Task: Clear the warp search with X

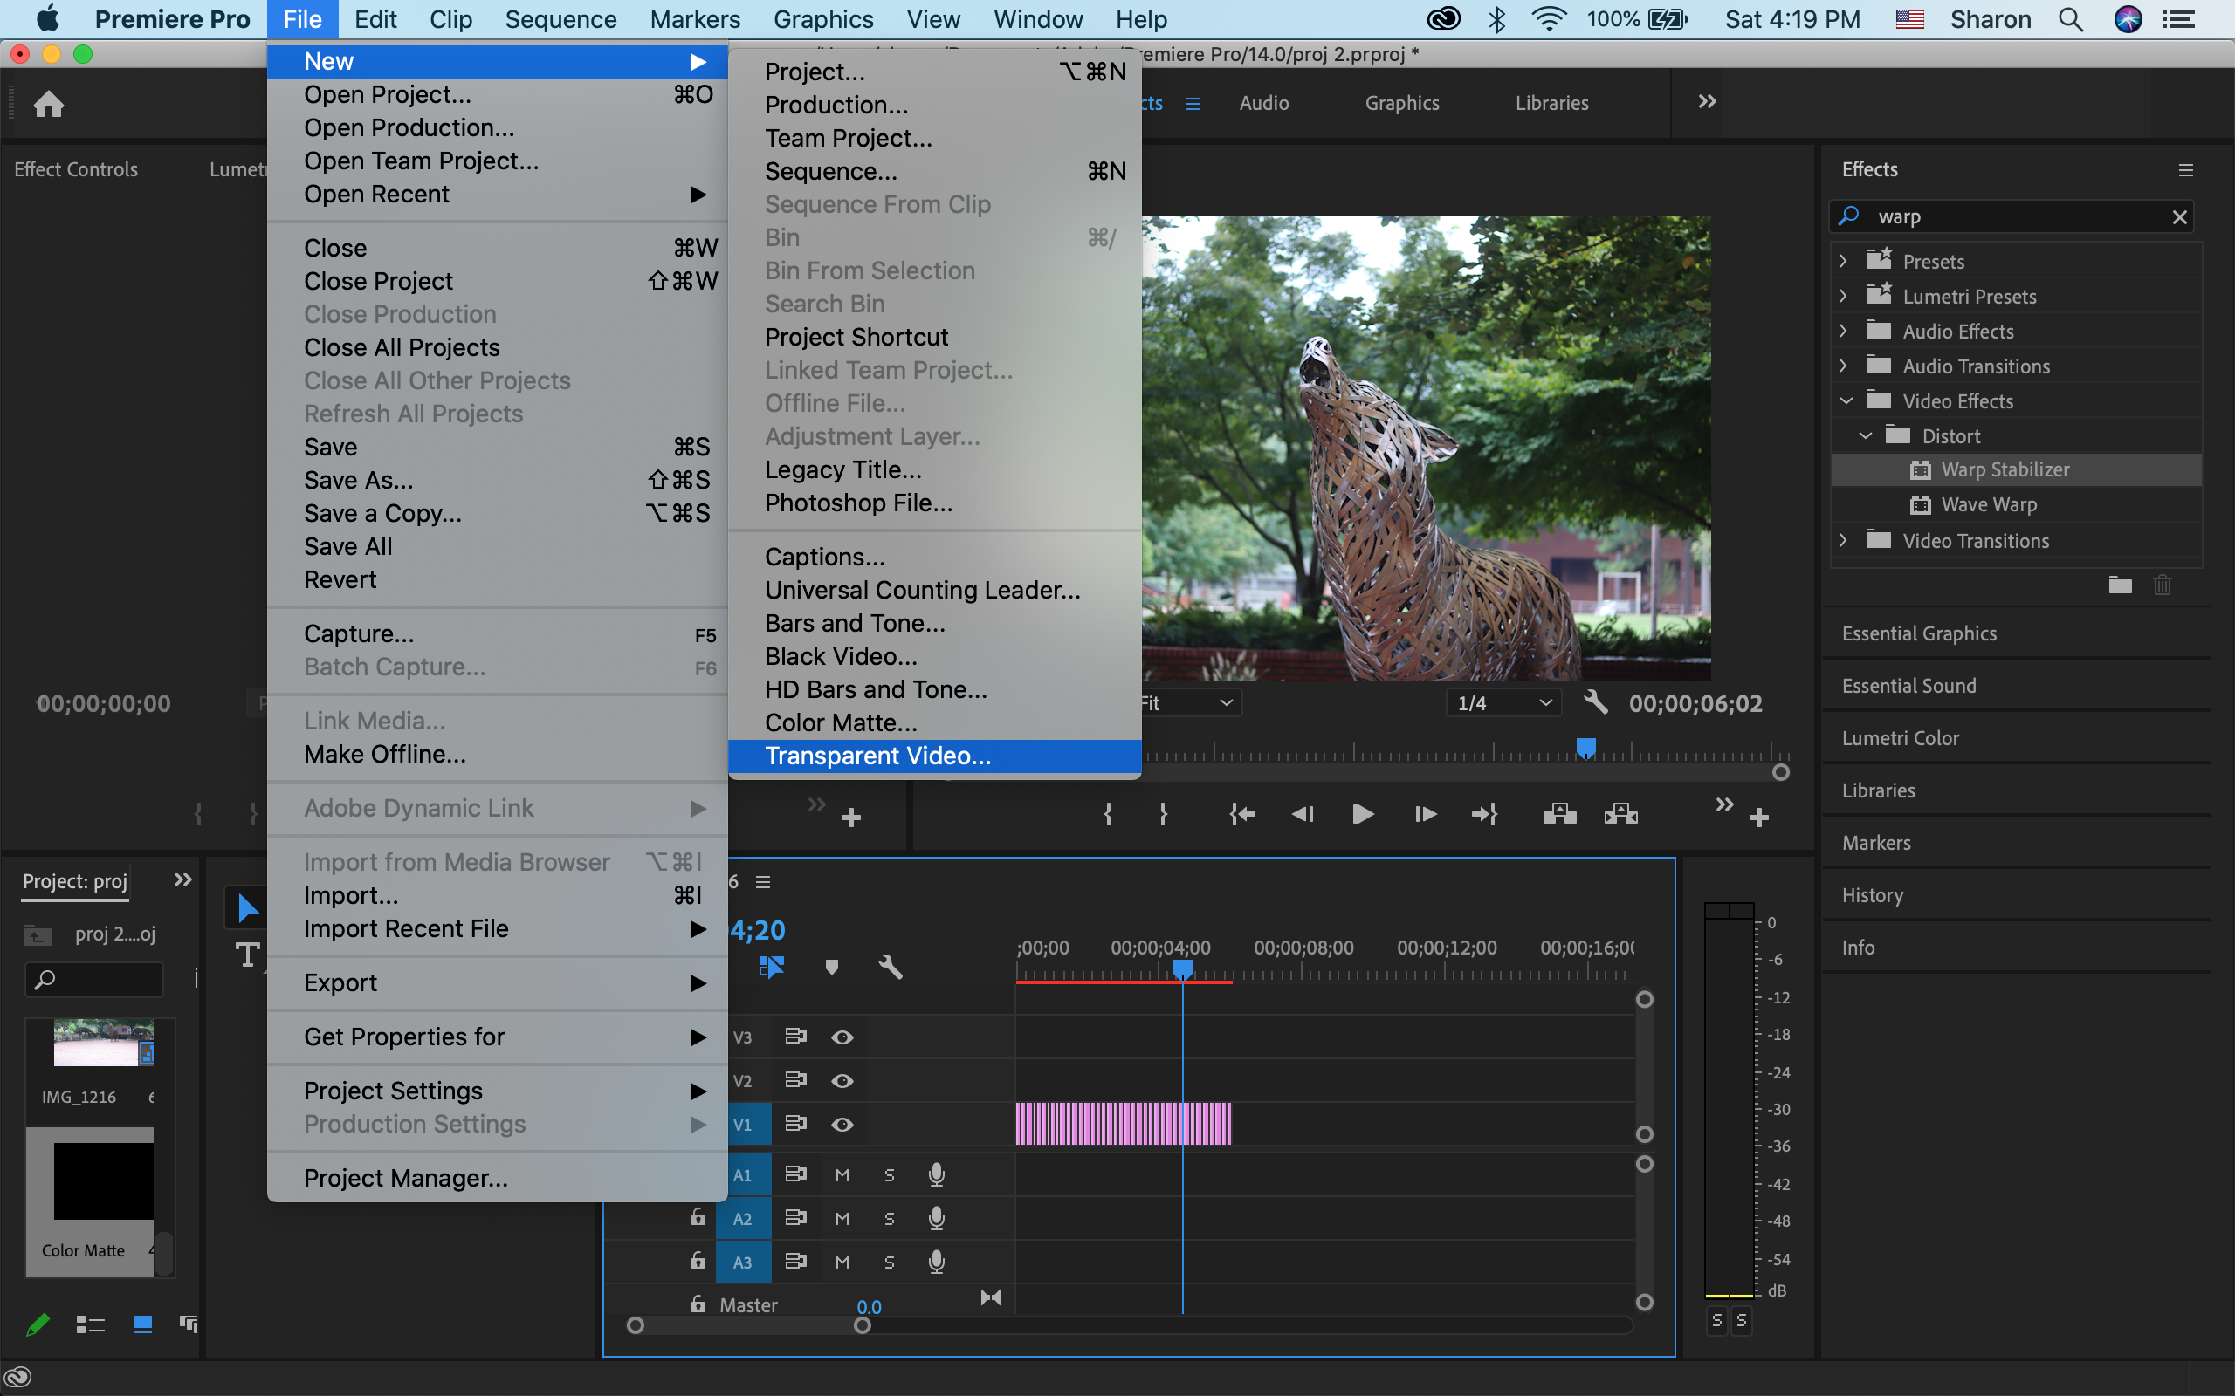Action: [x=2180, y=217]
